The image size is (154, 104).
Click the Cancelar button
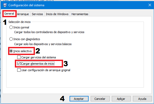(100, 99)
